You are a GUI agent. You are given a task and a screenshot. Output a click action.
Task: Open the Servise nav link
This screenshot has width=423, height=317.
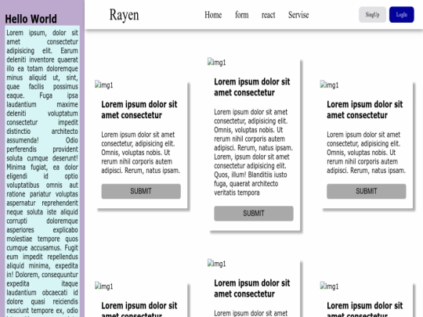click(x=298, y=15)
